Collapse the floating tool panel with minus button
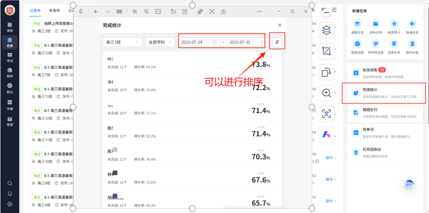This screenshot has width=429, height=213. coord(327,13)
